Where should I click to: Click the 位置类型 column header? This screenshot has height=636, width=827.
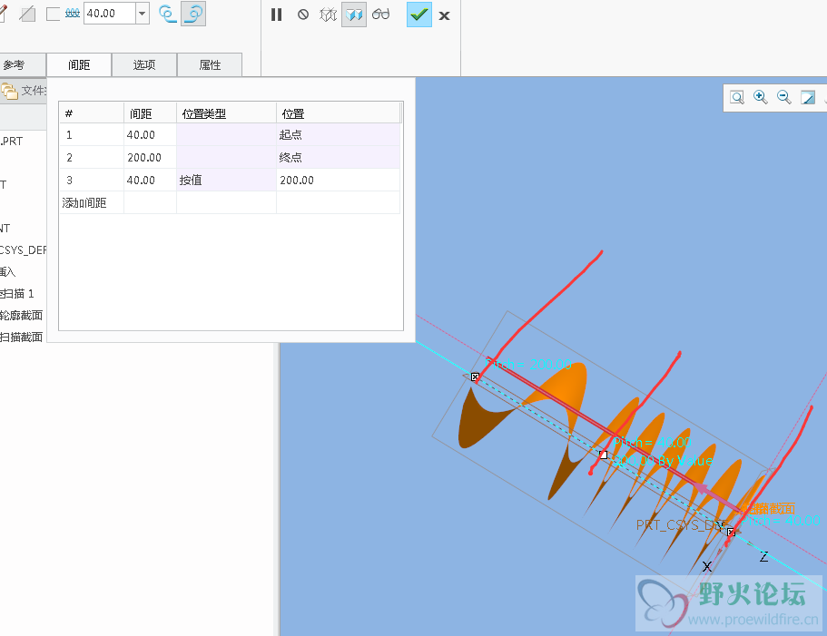[226, 113]
